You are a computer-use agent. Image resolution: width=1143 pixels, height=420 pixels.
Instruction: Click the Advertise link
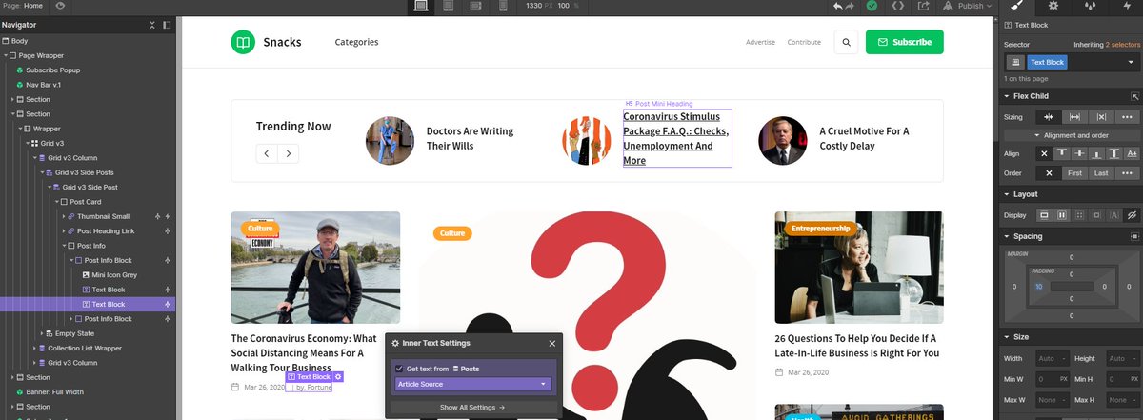pyautogui.click(x=760, y=42)
